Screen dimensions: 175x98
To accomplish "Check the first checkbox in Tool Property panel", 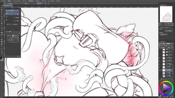I will 7,38.
